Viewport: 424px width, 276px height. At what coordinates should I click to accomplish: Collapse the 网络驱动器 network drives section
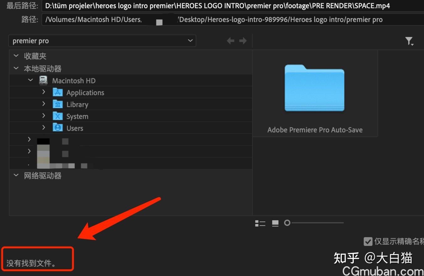(16, 176)
